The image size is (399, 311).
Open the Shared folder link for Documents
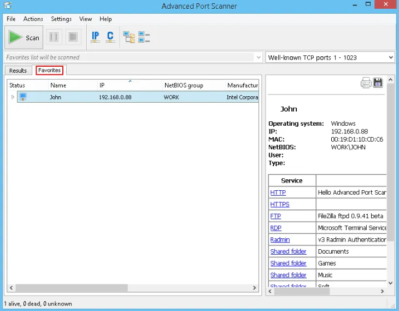[x=288, y=251]
